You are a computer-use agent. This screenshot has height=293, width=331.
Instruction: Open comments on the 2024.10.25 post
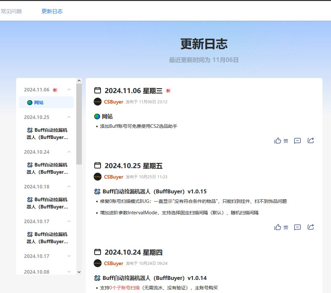(297, 227)
